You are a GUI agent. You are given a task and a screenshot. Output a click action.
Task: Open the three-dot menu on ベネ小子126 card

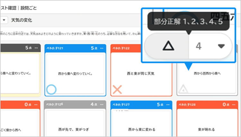pos(102,104)
